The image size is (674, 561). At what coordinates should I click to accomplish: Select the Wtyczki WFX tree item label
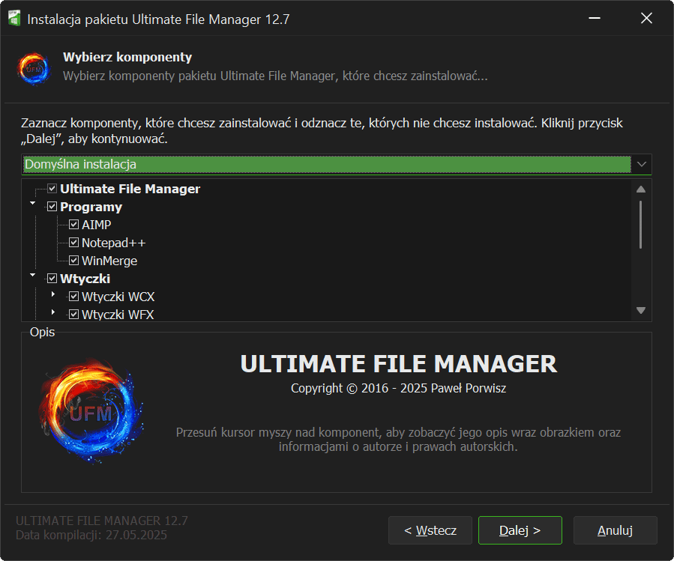pos(118,315)
